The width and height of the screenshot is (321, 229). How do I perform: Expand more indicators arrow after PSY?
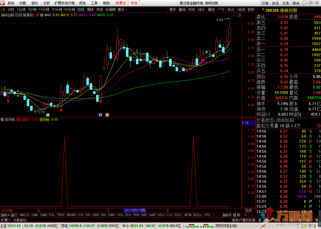click(214, 215)
